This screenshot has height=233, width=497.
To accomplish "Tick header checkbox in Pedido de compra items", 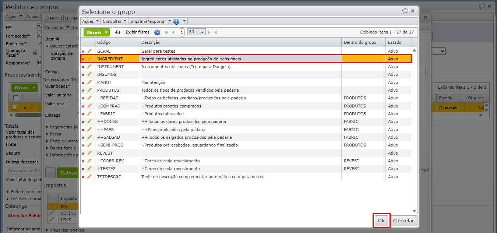I will point(15,98).
